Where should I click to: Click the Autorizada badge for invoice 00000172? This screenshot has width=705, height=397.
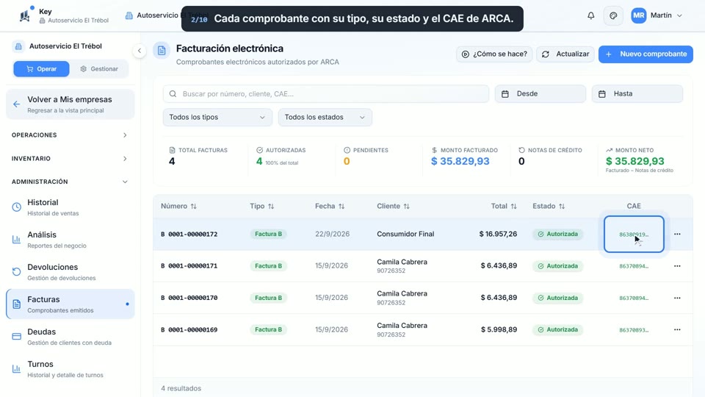click(x=557, y=234)
